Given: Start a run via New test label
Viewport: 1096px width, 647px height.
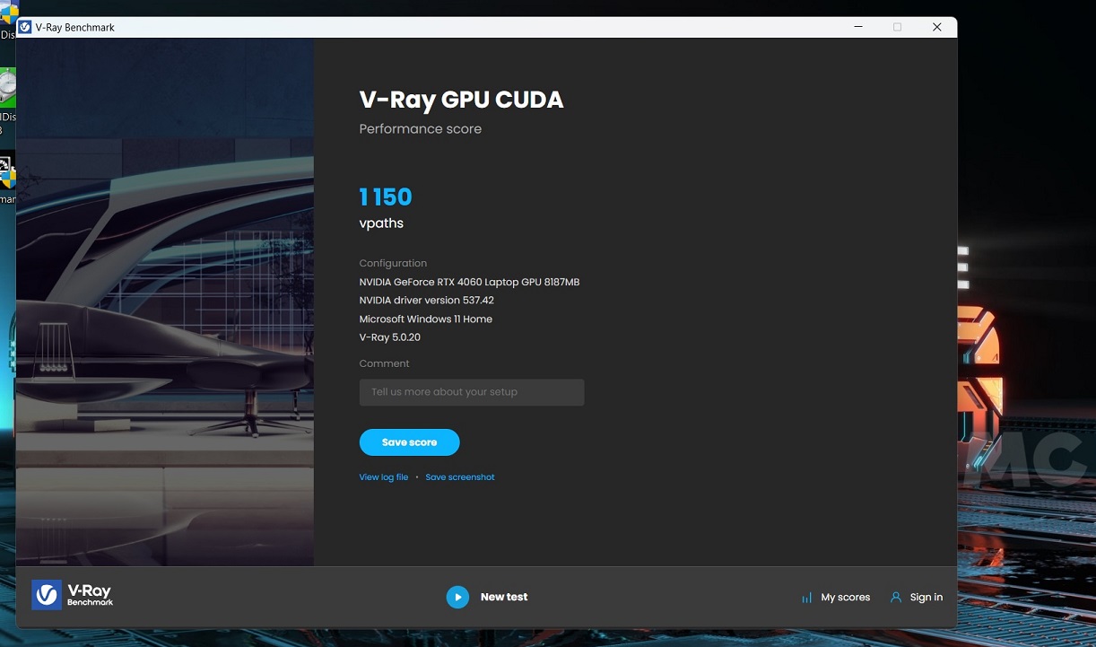Looking at the screenshot, I should (503, 597).
